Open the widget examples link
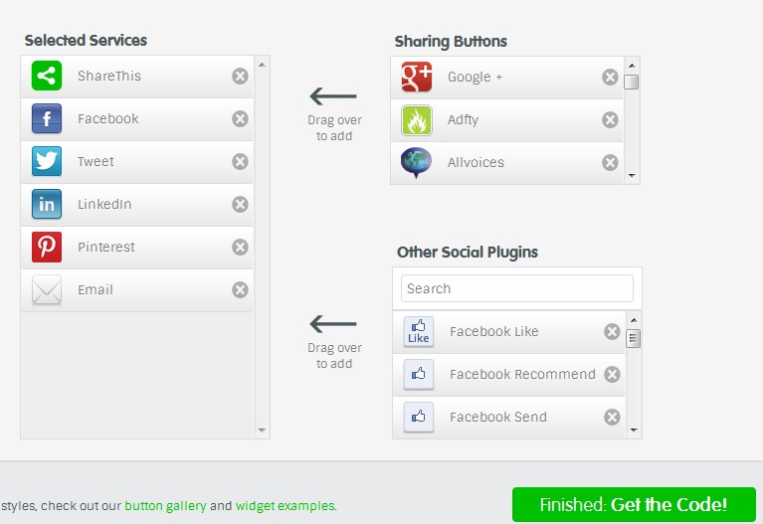 coord(285,506)
